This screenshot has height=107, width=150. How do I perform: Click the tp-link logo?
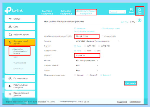click(13, 10)
